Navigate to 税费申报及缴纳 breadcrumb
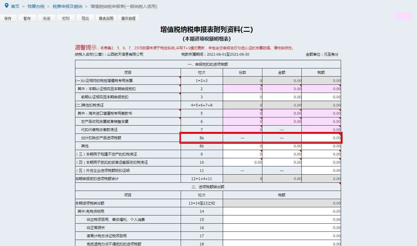The image size is (417, 246). 67,6
